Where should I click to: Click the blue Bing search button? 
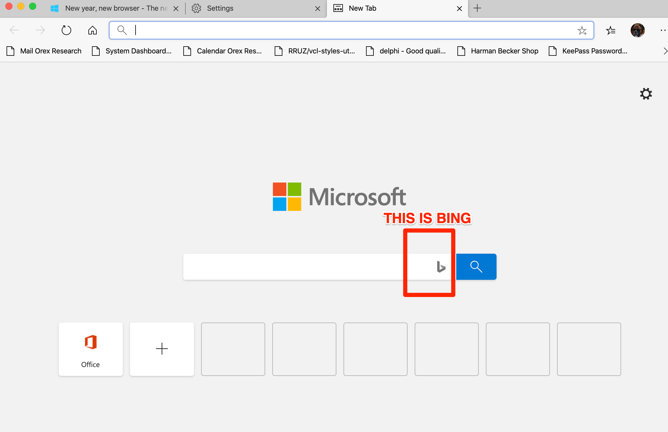click(x=476, y=266)
